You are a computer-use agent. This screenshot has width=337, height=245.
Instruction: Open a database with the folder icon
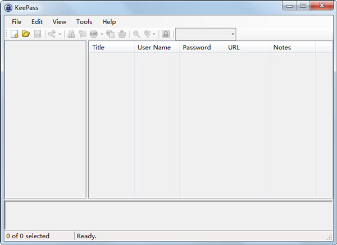[26, 34]
